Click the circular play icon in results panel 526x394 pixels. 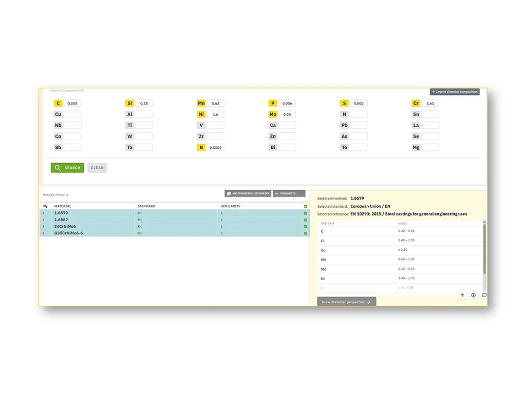474,295
